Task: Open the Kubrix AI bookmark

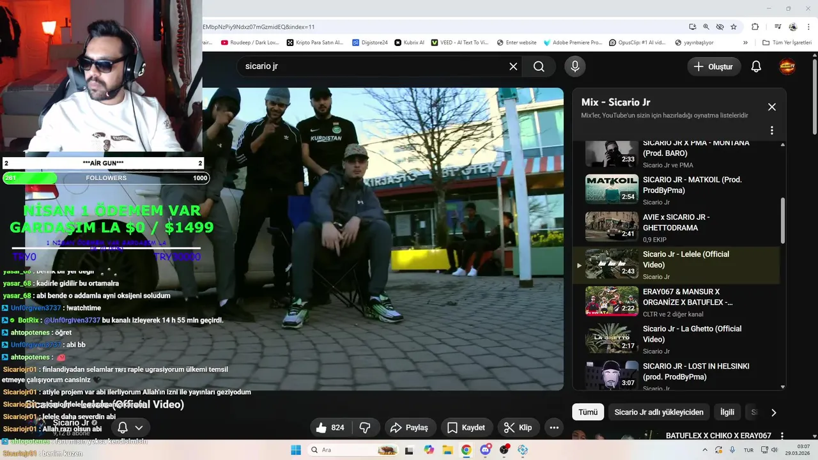Action: [x=410, y=43]
